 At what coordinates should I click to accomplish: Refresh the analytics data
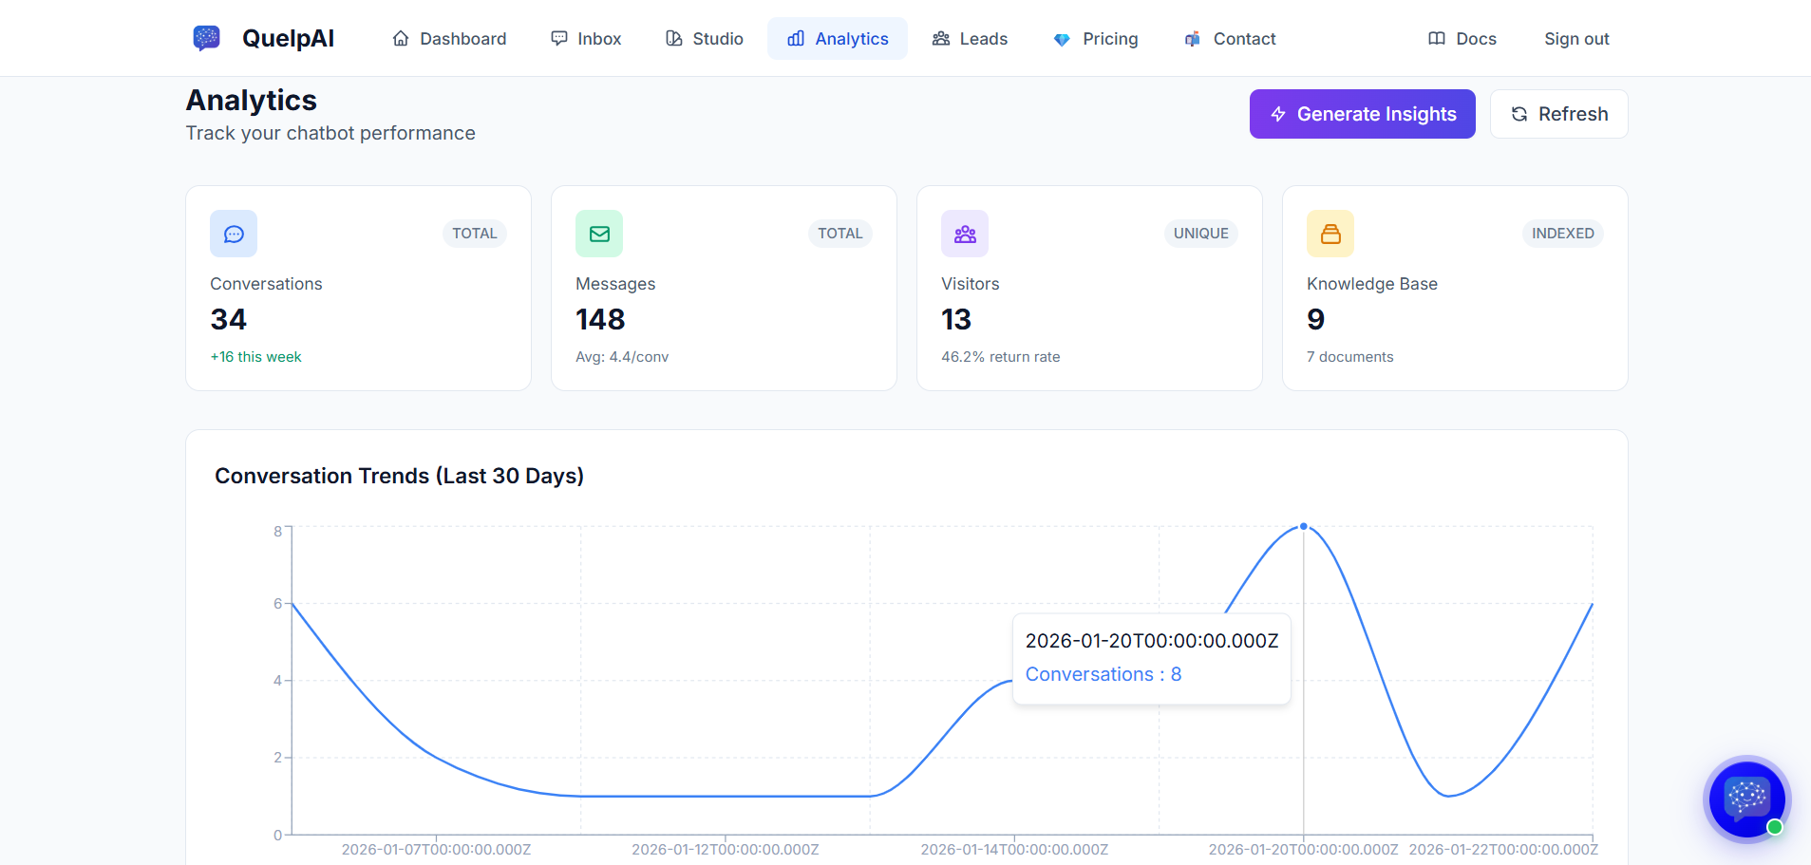click(x=1558, y=114)
